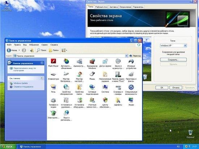
Task: Click the Переход go button
Action: click(135, 56)
